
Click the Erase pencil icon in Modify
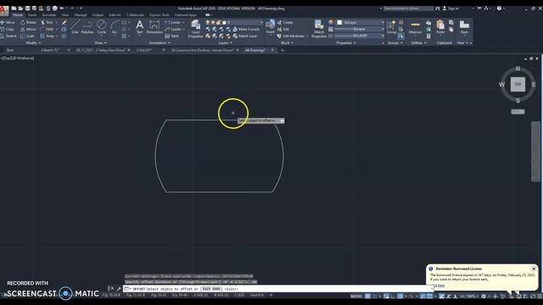coord(64,23)
